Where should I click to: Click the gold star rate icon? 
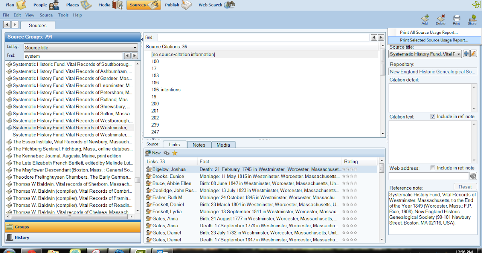coord(174,153)
